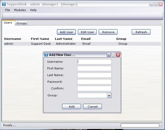
Task: Click the Email column header
Action: [x=86, y=39]
